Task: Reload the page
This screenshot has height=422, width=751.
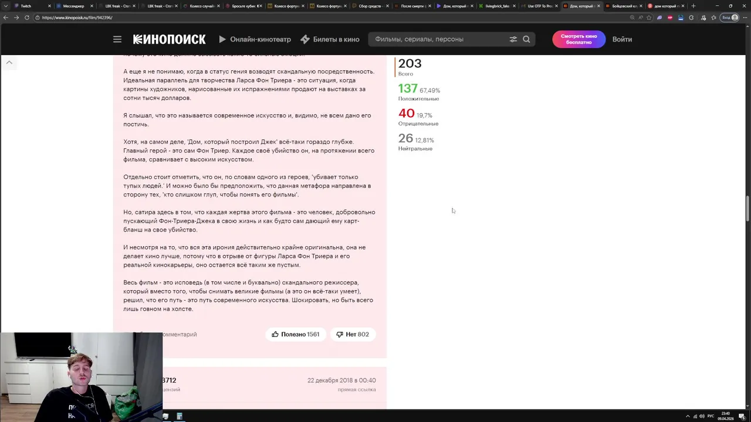Action: click(x=28, y=18)
